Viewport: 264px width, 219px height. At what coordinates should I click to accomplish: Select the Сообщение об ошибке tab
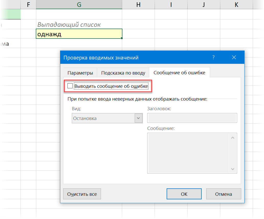tap(179, 72)
